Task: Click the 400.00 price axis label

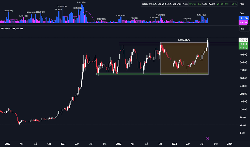Action: coord(244,55)
